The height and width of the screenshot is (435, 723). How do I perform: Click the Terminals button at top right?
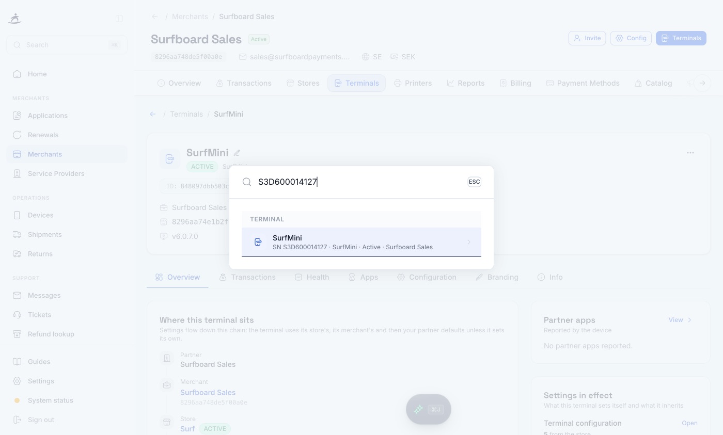(x=681, y=38)
